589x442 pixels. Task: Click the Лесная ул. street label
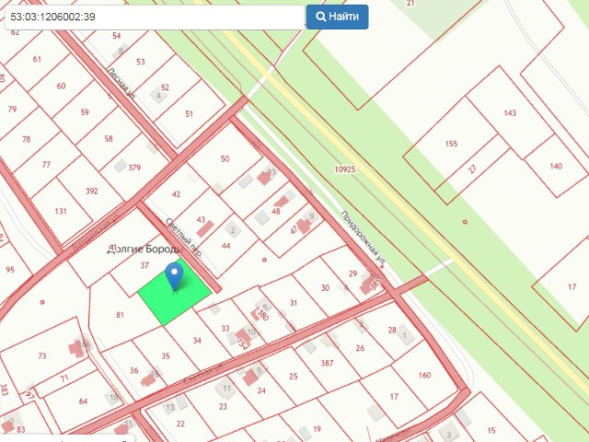point(121,84)
